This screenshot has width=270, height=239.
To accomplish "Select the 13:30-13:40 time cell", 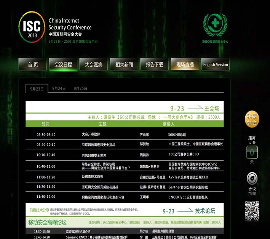I will pos(42,232).
